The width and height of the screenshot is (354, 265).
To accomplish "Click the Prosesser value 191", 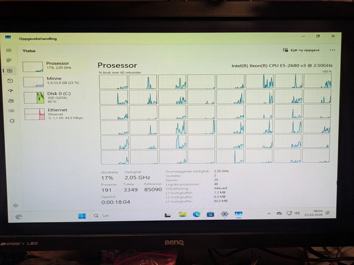I will 106,190.
